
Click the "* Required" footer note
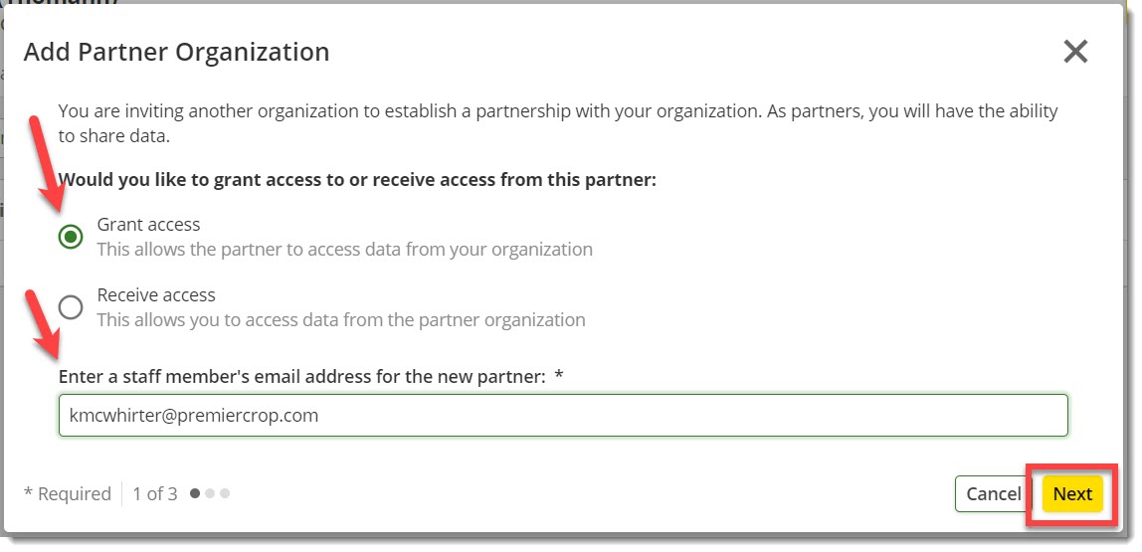point(68,494)
